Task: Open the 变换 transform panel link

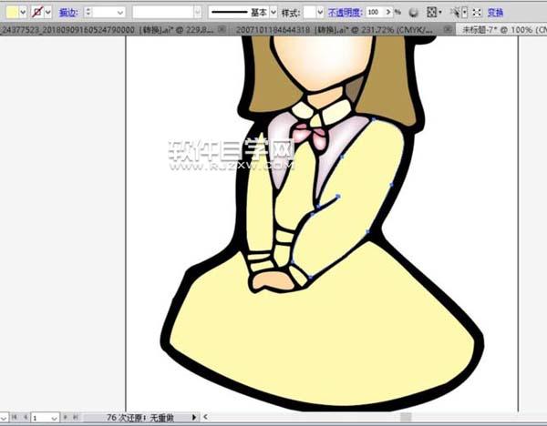Action: (495, 13)
